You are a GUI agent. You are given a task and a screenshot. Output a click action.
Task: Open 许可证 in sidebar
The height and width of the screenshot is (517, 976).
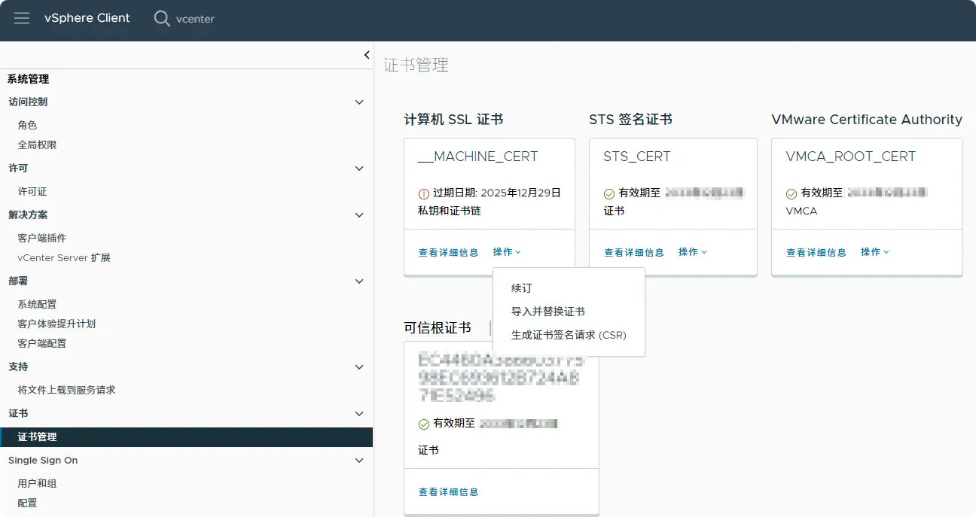coord(32,192)
